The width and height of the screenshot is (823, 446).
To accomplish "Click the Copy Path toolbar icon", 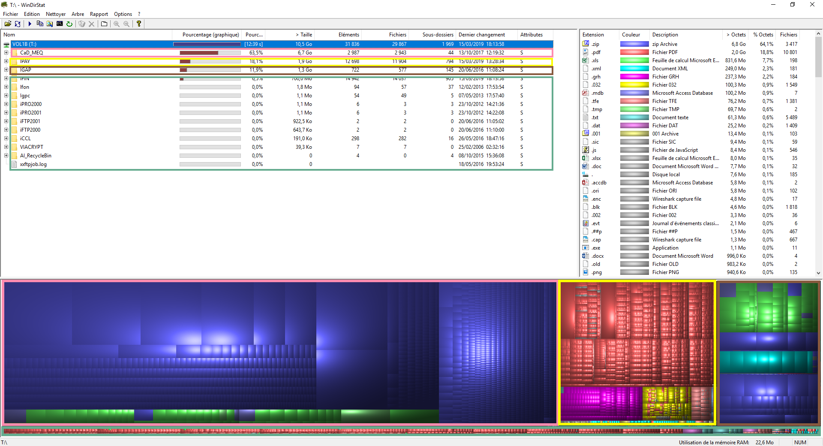I will pos(40,24).
